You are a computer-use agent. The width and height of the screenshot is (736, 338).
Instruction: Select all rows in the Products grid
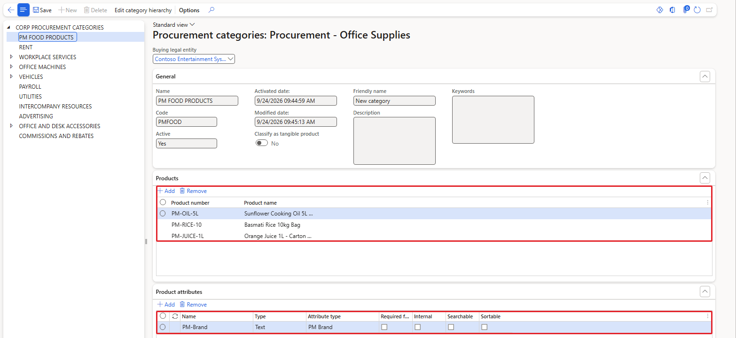(163, 202)
